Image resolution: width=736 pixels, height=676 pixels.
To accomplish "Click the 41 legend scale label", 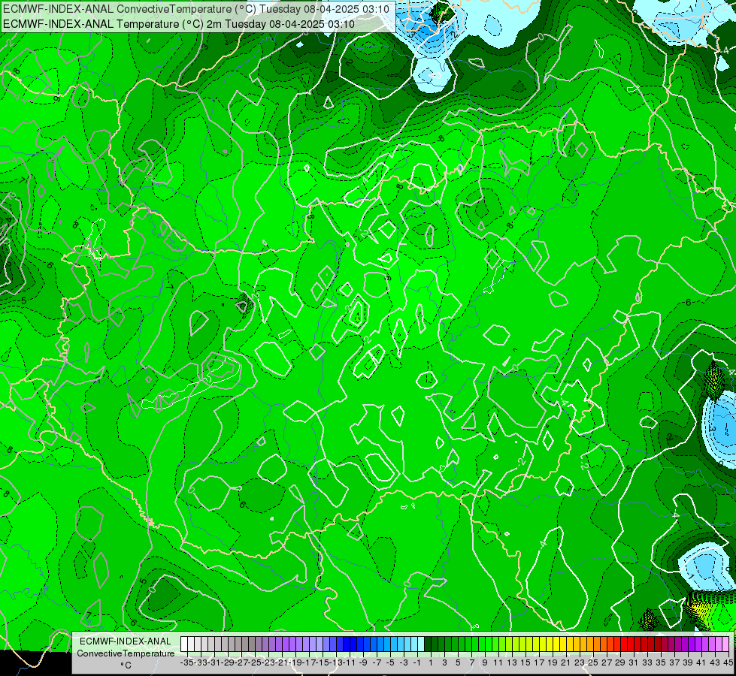I will (701, 662).
